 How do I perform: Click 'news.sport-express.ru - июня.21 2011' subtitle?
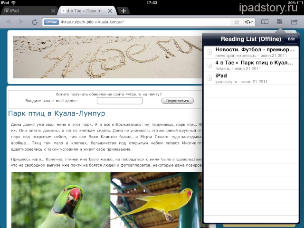click(251, 56)
